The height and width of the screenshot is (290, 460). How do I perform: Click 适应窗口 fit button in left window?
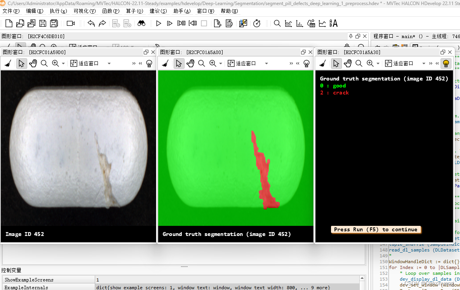click(x=84, y=63)
